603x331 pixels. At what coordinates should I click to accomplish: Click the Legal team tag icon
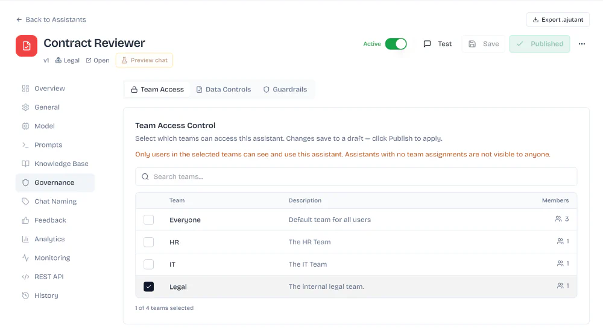point(58,60)
